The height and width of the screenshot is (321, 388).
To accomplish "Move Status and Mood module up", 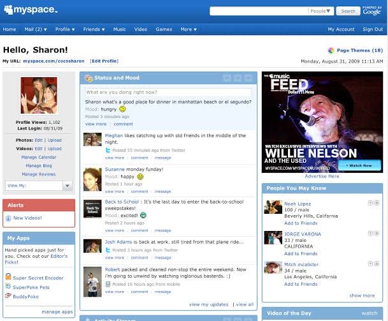I will [227, 78].
